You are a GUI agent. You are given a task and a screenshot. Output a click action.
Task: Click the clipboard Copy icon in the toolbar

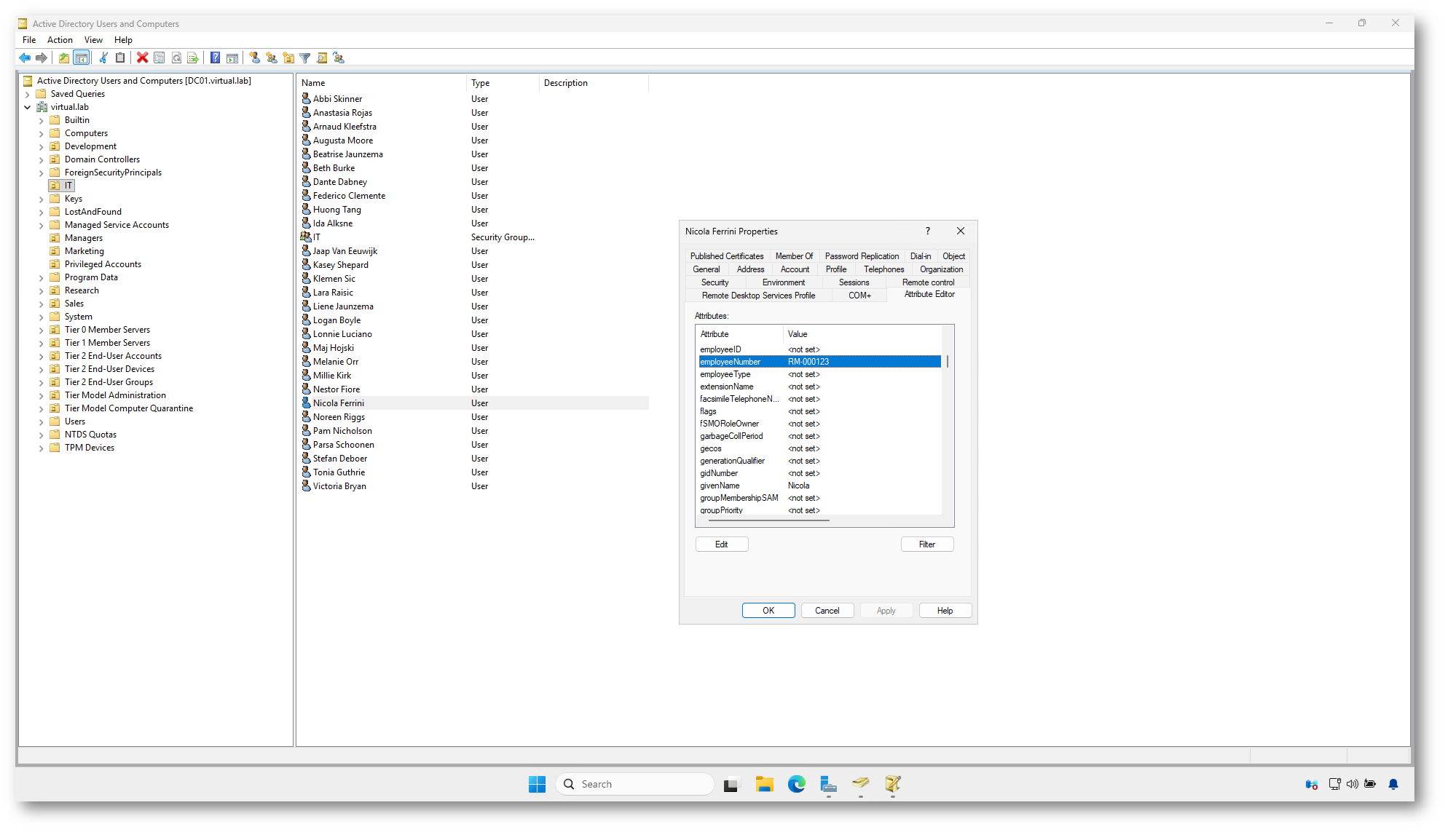pyautogui.click(x=120, y=58)
